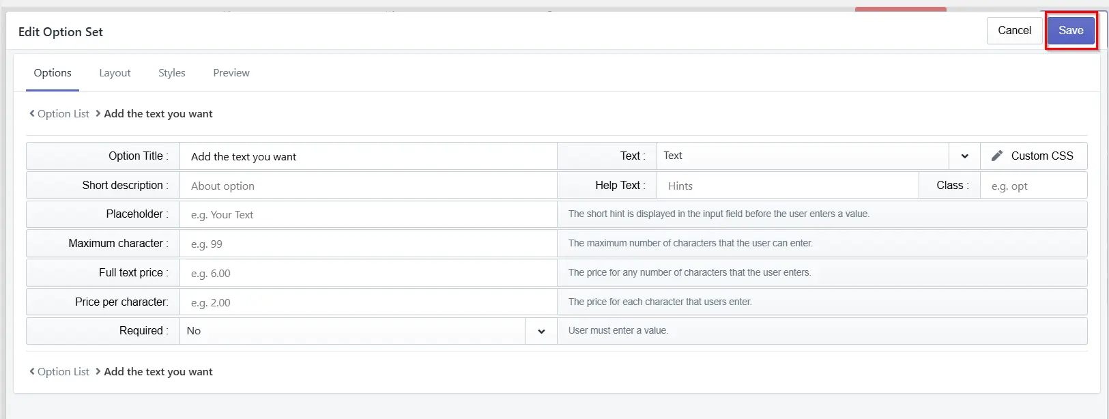Select the Text type combo box value
This screenshot has height=419, width=1109.
pyautogui.click(x=803, y=156)
